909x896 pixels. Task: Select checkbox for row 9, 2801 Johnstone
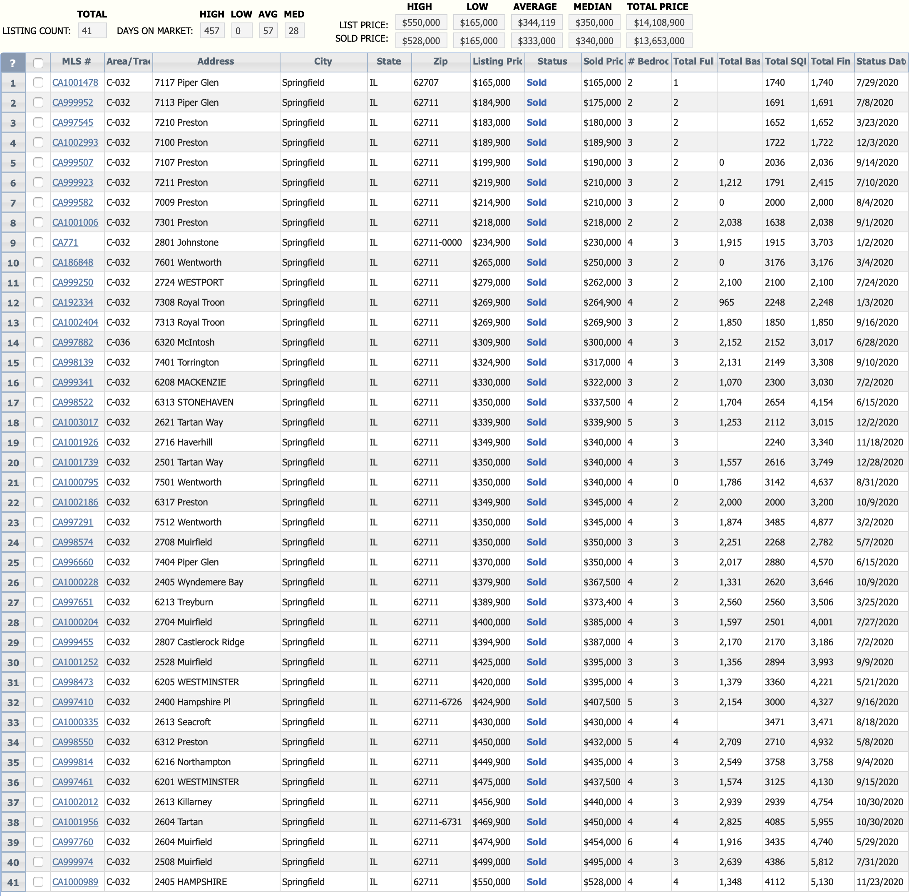[38, 242]
